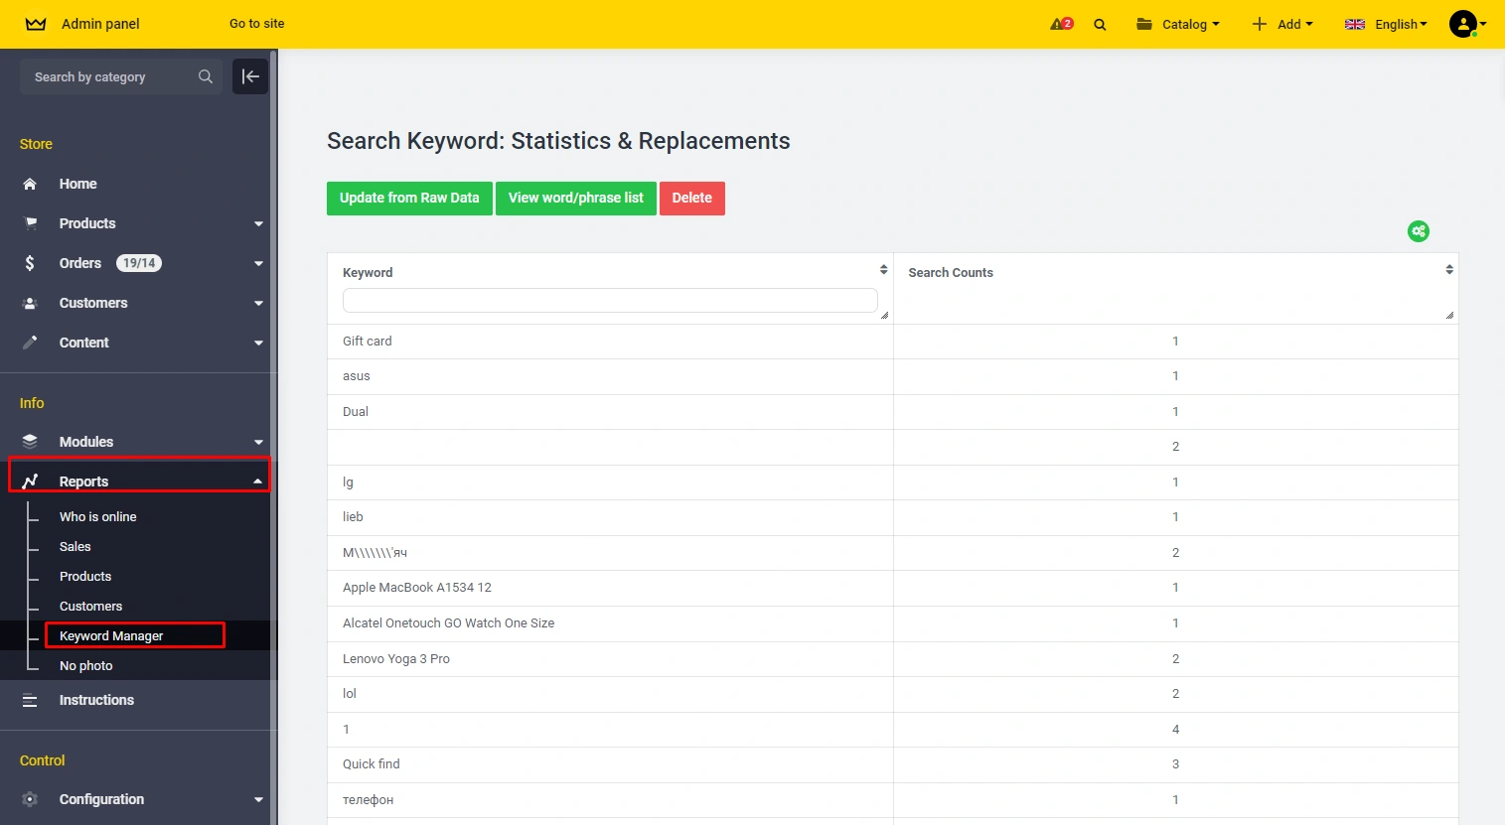Follow the Go to site link
The width and height of the screenshot is (1505, 825).
coord(256,24)
